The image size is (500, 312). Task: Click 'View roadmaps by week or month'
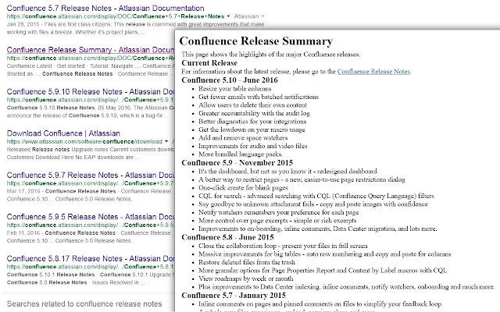tap(245, 279)
